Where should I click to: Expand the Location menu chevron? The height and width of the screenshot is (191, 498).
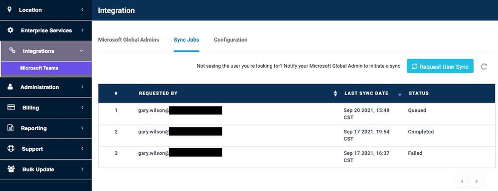click(x=82, y=10)
